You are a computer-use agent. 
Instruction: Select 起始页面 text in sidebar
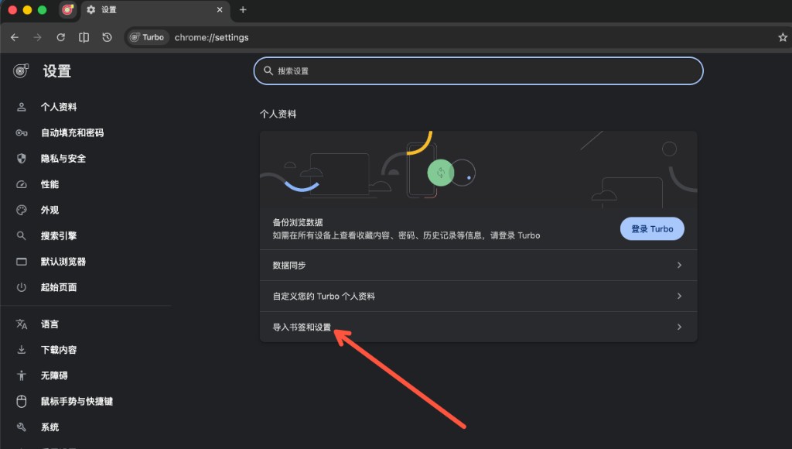[x=59, y=287]
